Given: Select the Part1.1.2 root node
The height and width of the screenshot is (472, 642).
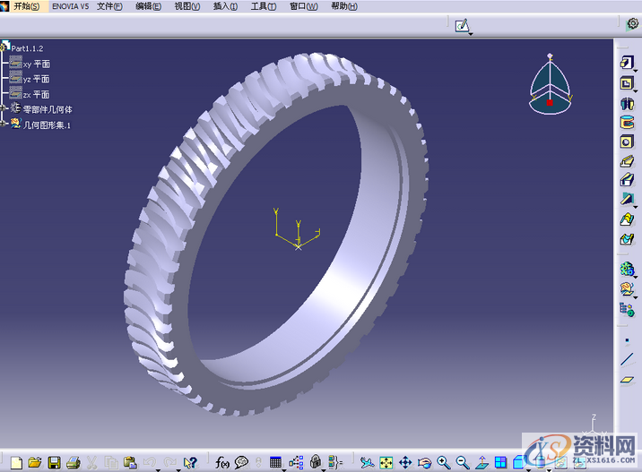Looking at the screenshot, I should [27, 47].
